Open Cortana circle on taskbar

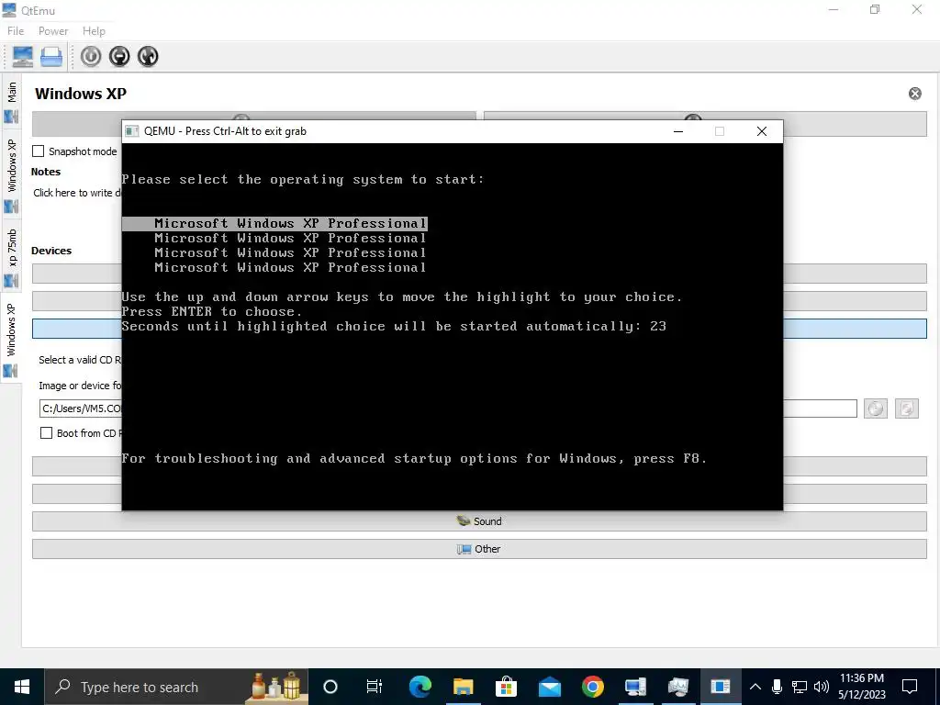click(x=330, y=687)
